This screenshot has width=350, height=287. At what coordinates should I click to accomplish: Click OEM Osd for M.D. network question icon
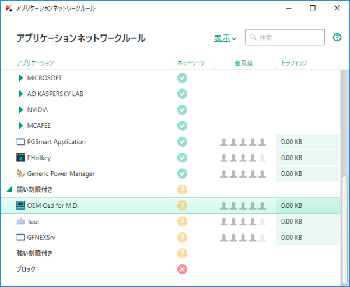point(182,205)
